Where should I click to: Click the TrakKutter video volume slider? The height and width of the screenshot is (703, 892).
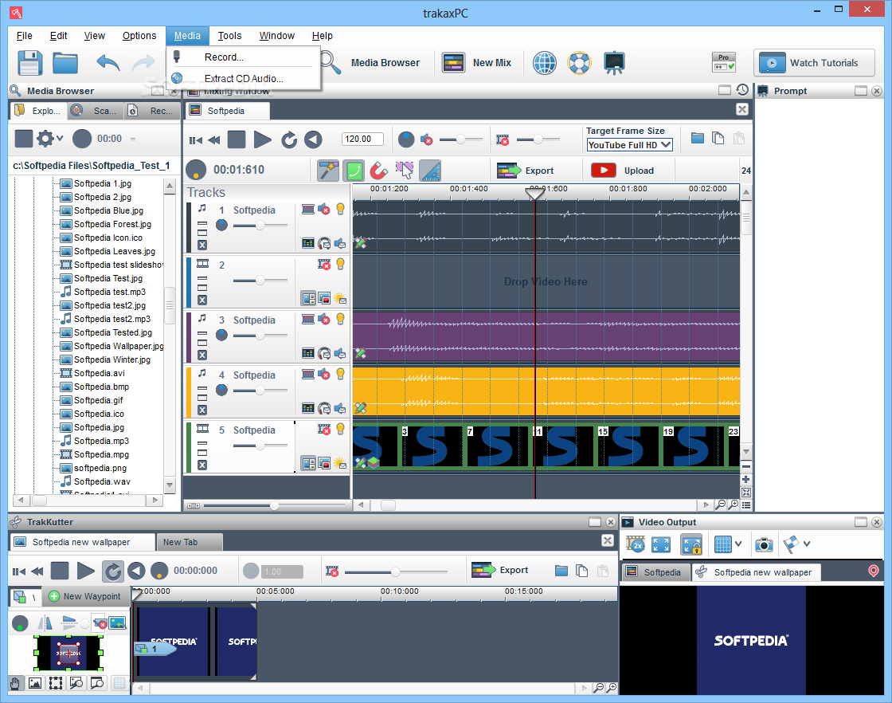click(395, 571)
